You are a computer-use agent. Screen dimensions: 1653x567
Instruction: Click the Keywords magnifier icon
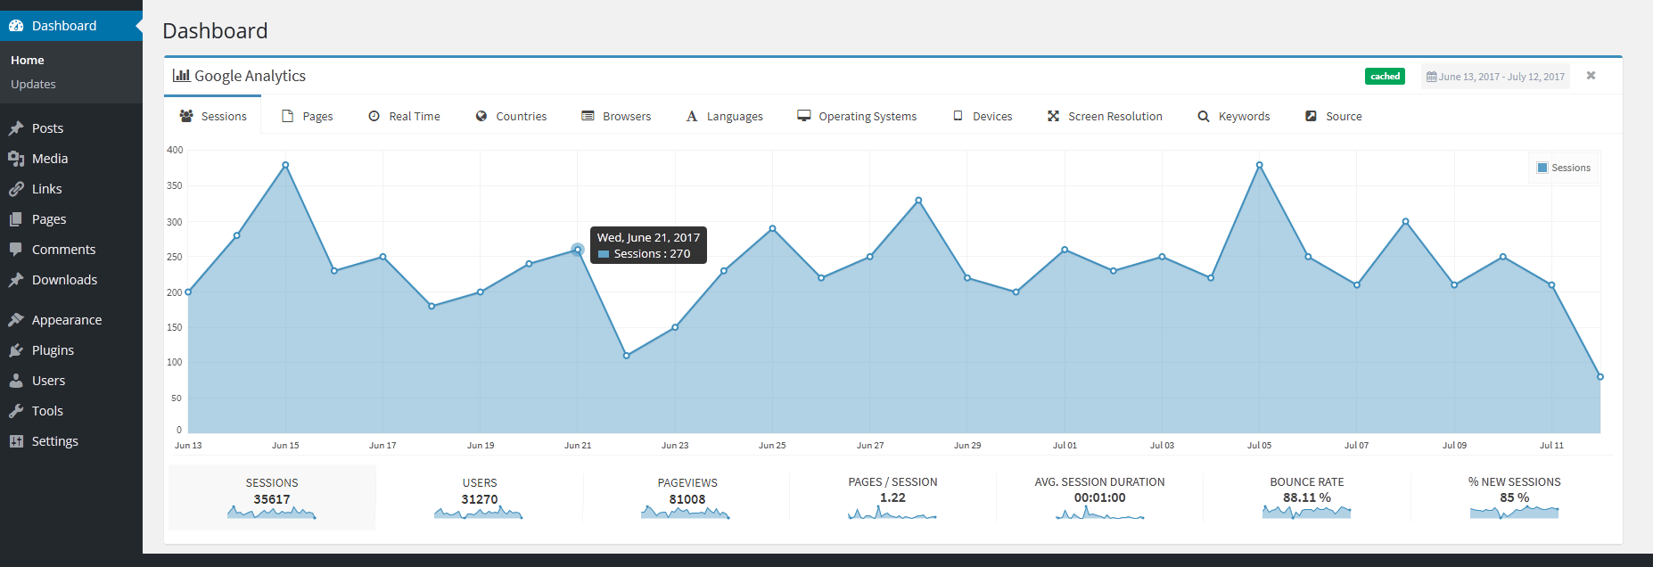pyautogui.click(x=1204, y=116)
